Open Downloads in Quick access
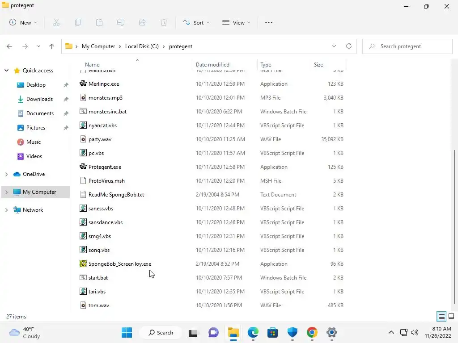The width and height of the screenshot is (458, 343). (x=39, y=99)
